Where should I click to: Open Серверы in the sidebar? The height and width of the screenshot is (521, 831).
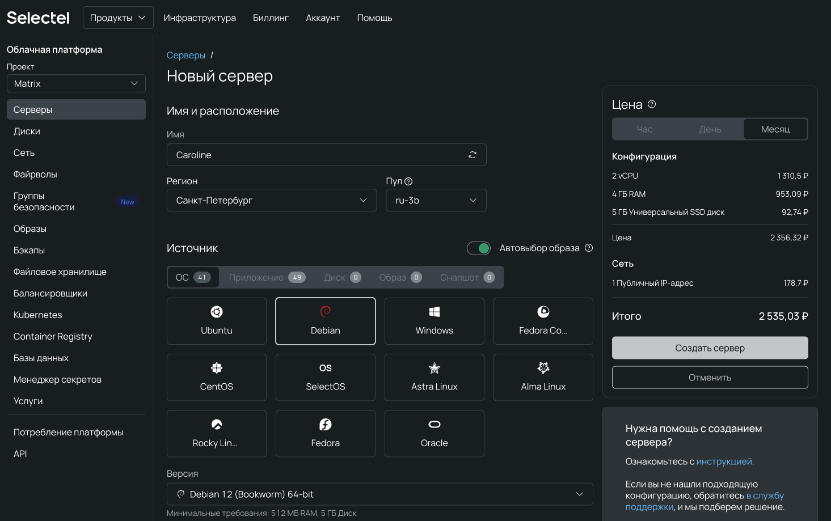[x=76, y=109]
